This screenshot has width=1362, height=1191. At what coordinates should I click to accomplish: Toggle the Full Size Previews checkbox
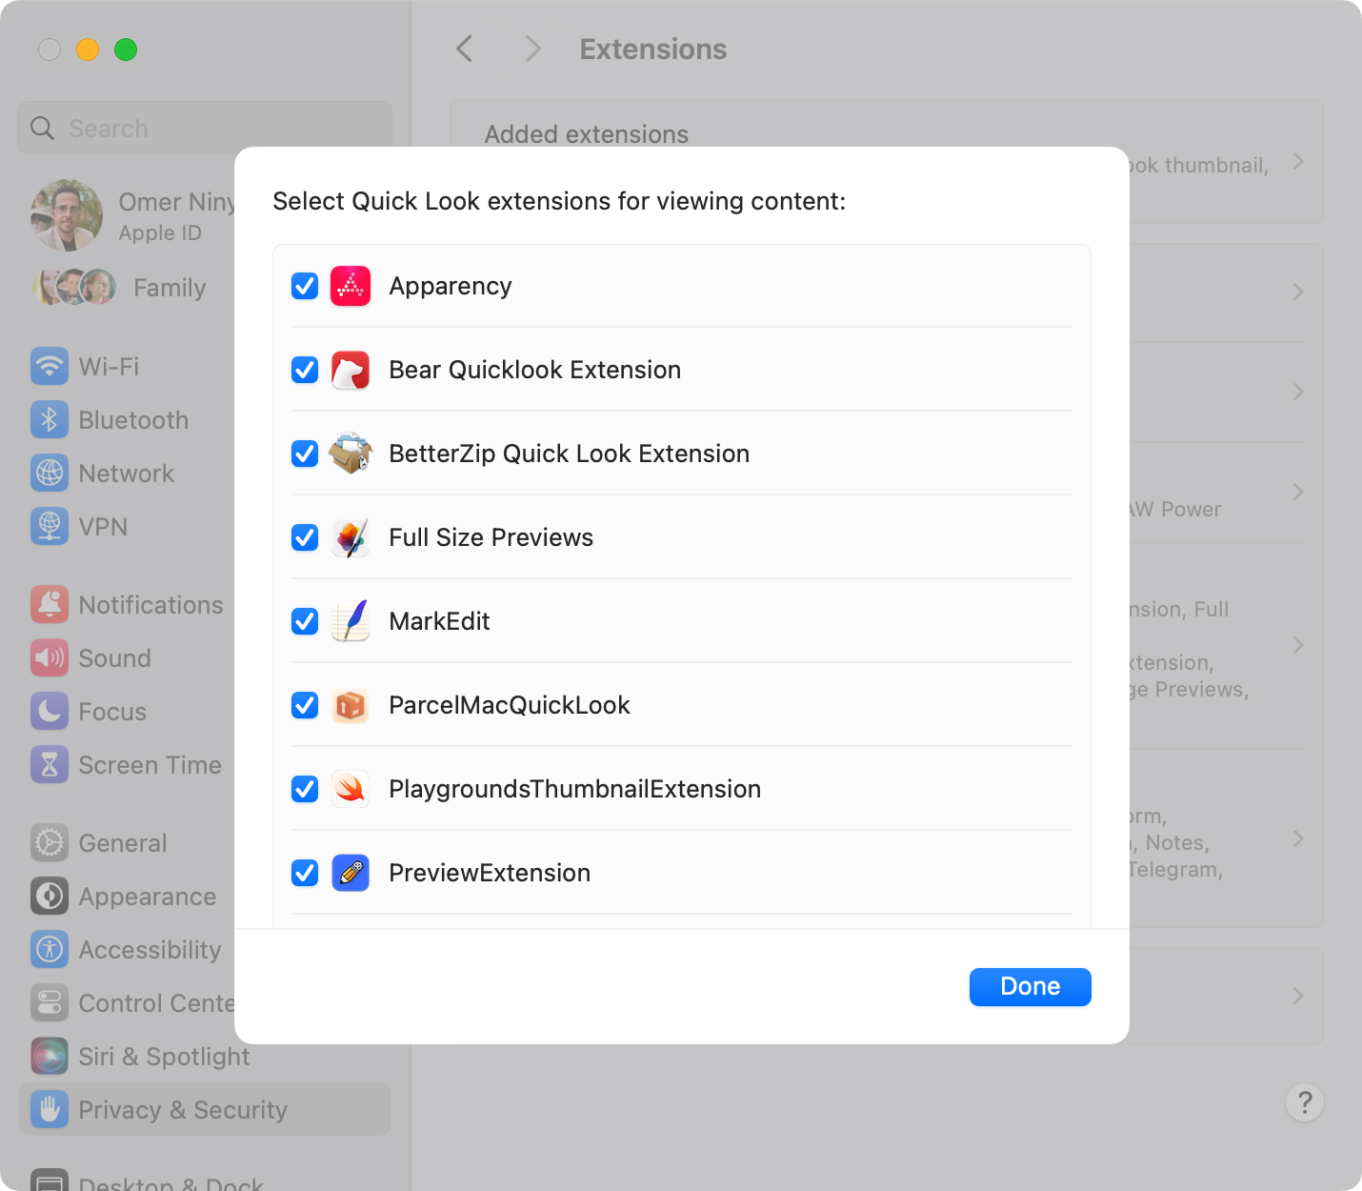[x=305, y=537]
